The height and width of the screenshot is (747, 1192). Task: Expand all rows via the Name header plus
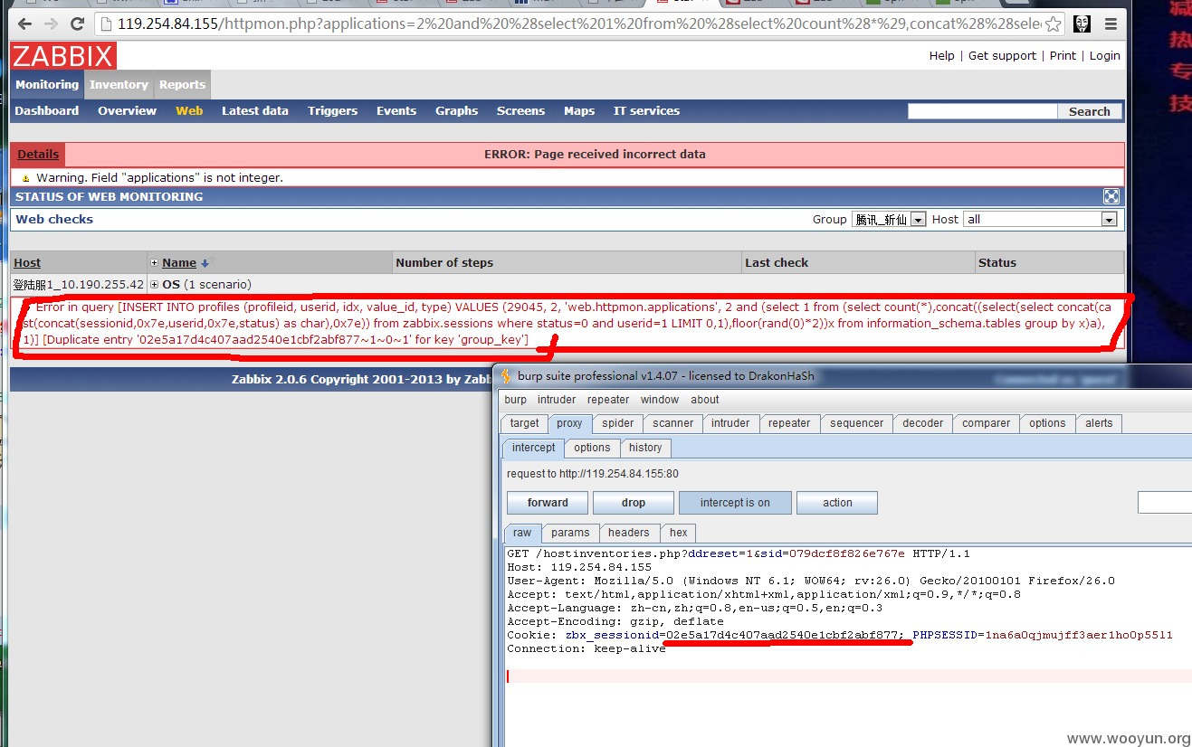point(154,263)
